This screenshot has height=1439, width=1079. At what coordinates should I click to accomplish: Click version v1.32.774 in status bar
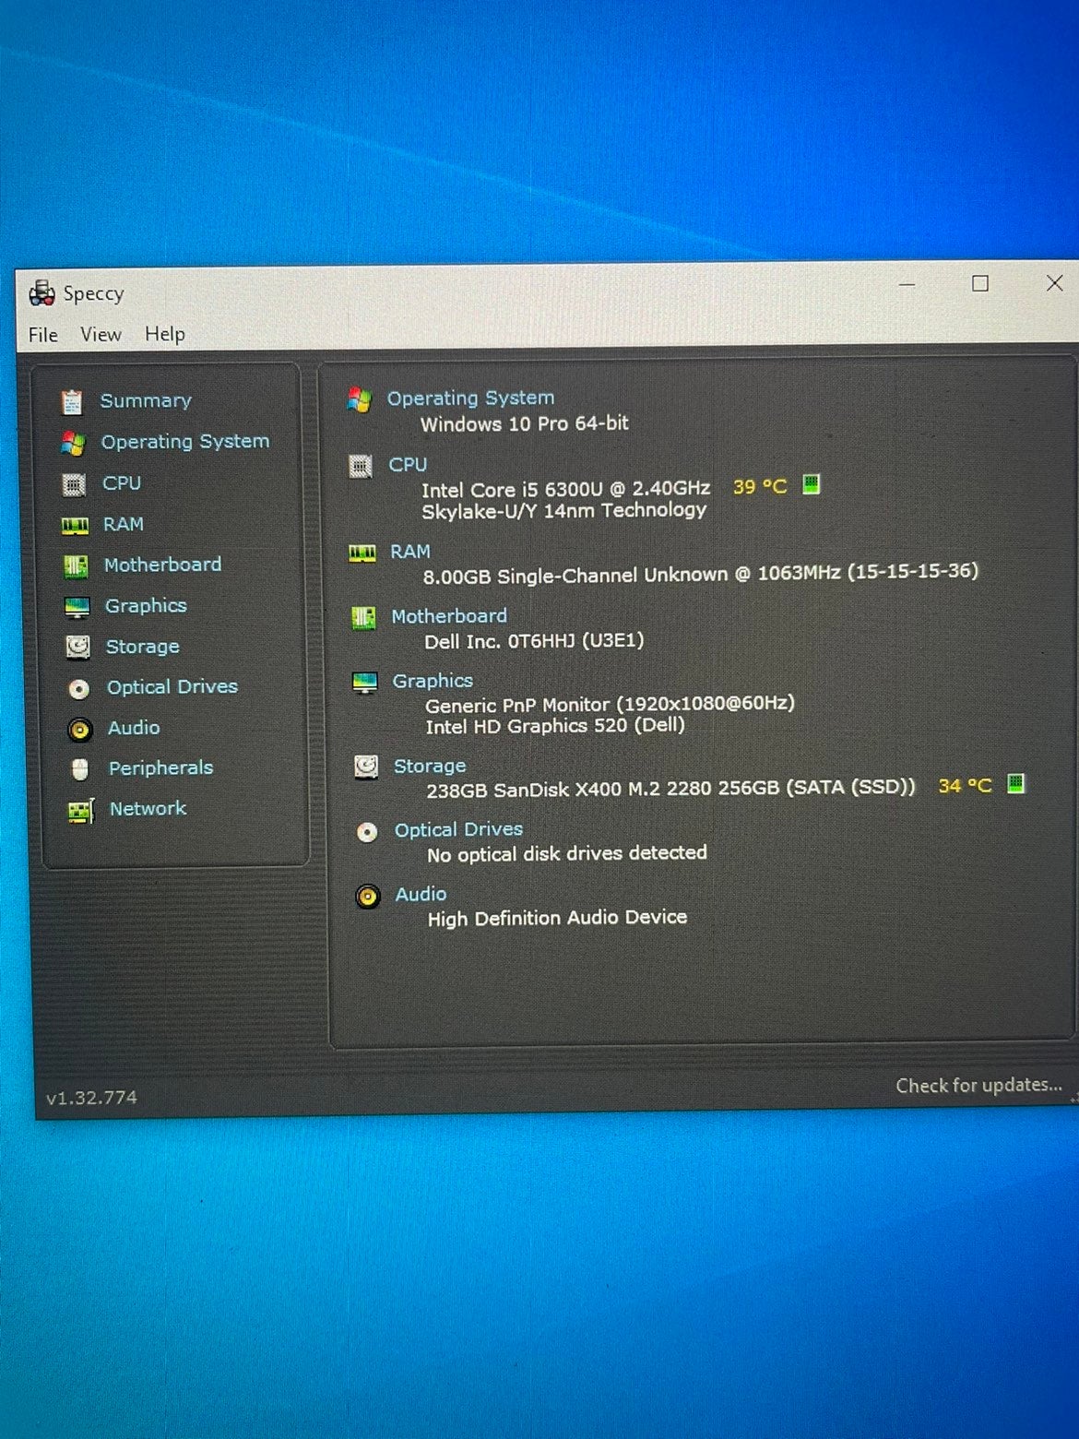tap(91, 1098)
